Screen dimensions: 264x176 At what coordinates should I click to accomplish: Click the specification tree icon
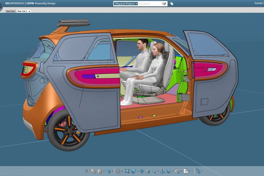[198, 171]
